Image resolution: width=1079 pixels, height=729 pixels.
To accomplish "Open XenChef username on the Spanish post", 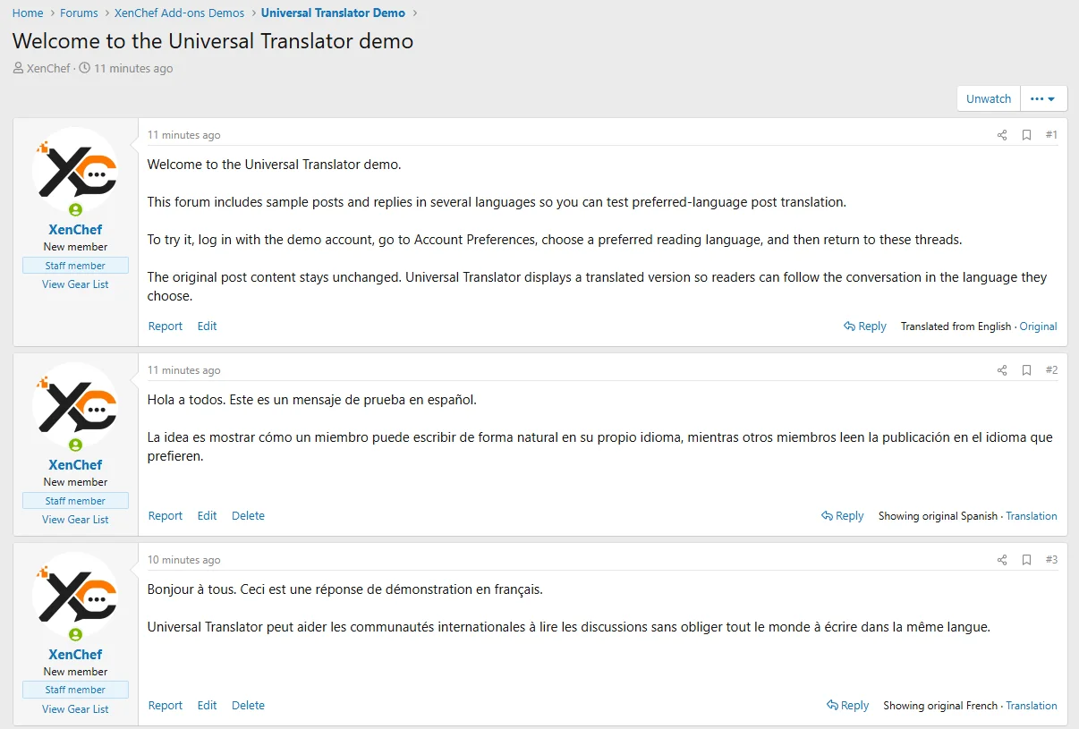I will pyautogui.click(x=75, y=465).
